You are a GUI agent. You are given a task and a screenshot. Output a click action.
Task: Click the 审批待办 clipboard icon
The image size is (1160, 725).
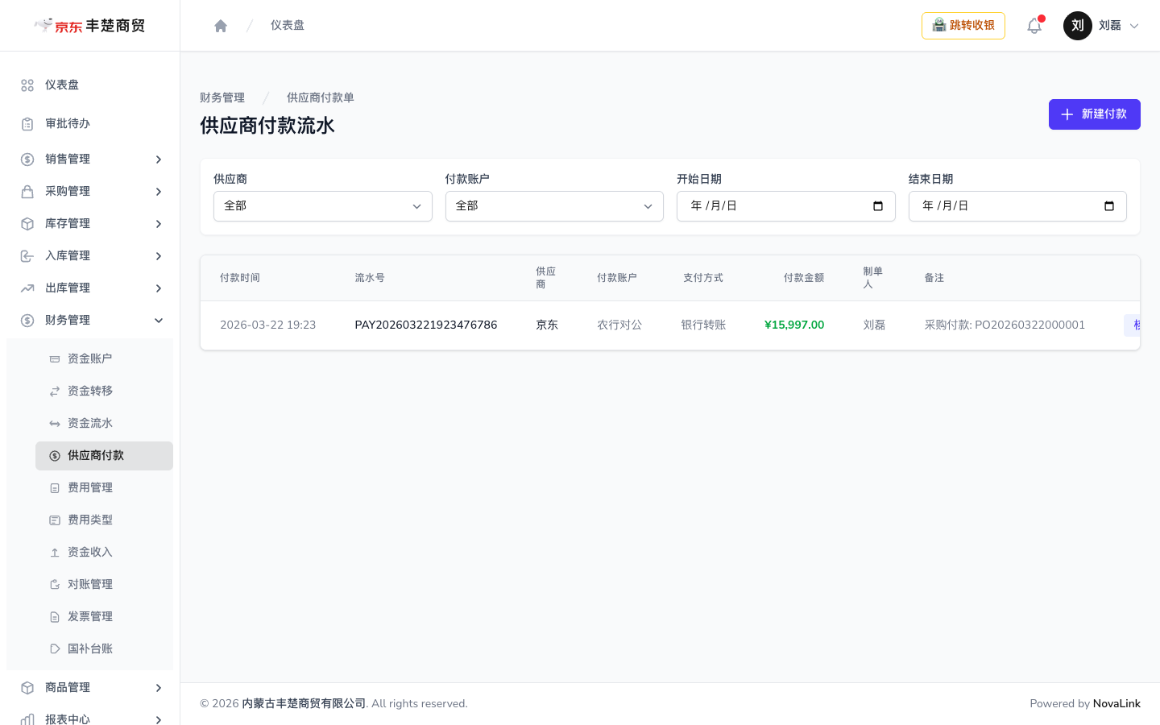point(27,124)
